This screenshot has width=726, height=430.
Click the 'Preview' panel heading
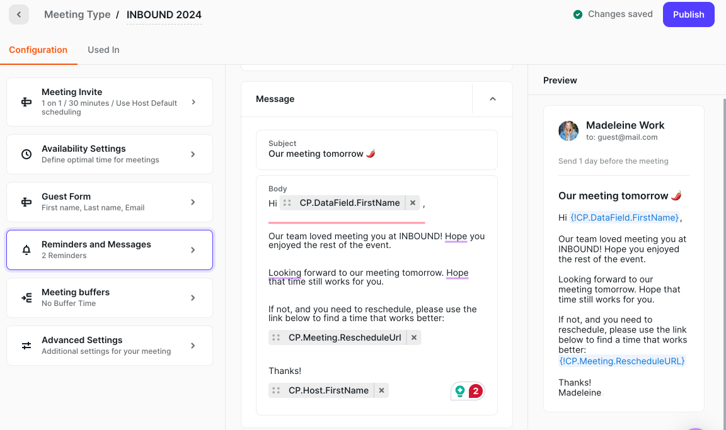[x=560, y=80]
